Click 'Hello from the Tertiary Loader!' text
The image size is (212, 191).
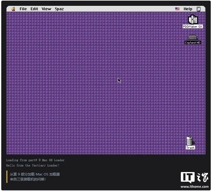click(33, 165)
